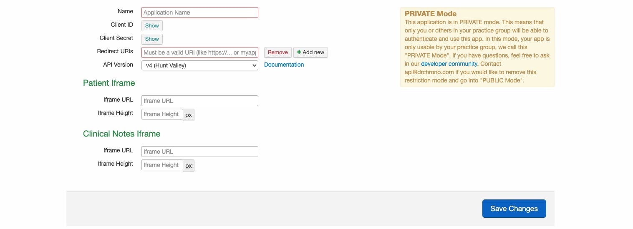Focus the Clinical Notes Iframe URL field
Screen dimensions: 633x229
coord(199,152)
